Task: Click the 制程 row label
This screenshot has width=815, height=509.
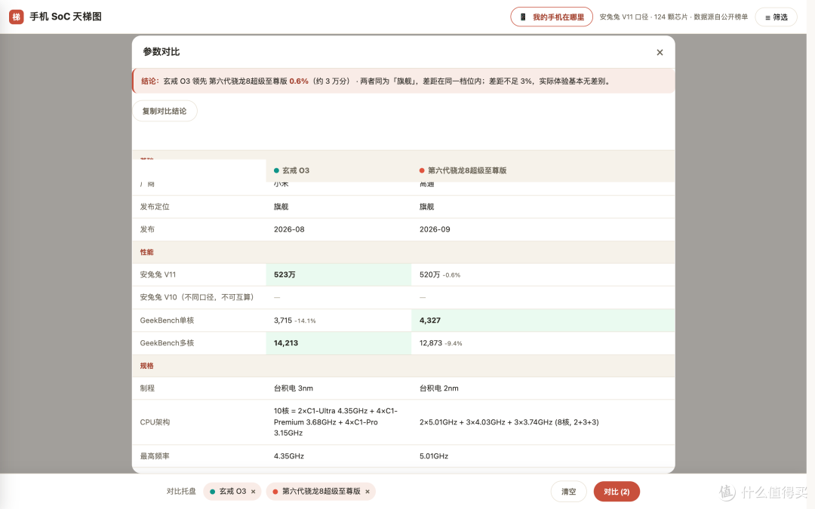Action: point(147,388)
